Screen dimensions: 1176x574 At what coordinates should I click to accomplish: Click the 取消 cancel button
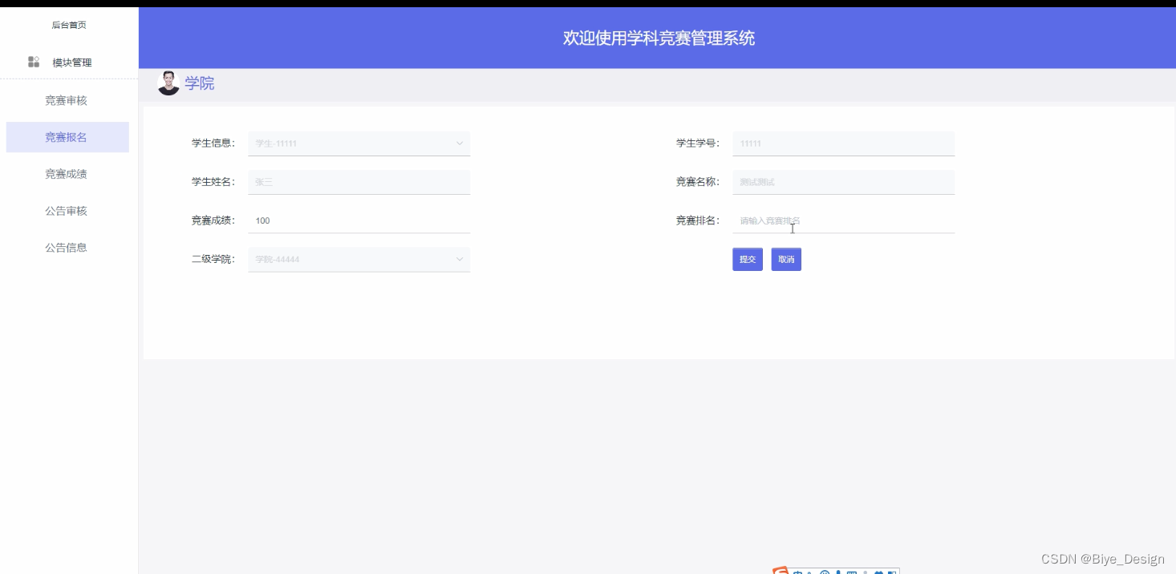tap(786, 259)
